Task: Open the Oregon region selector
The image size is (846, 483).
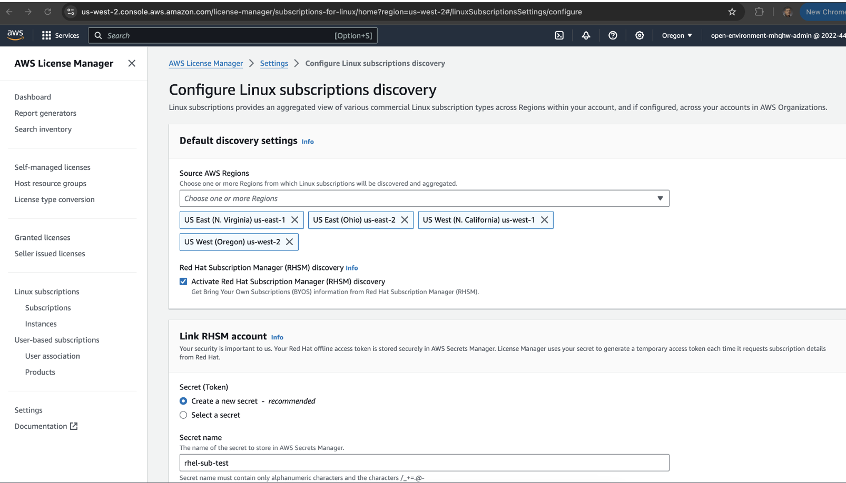Action: 676,35
